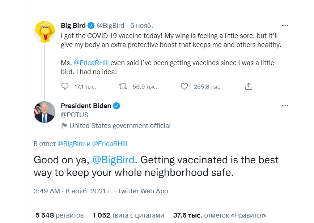Click the reply icon on Big Bird's tweet
The width and height of the screenshot is (314, 223).
pos(65,86)
